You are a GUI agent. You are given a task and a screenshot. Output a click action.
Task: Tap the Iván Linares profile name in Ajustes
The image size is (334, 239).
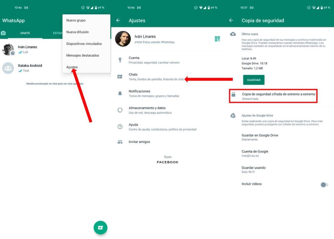(x=145, y=37)
